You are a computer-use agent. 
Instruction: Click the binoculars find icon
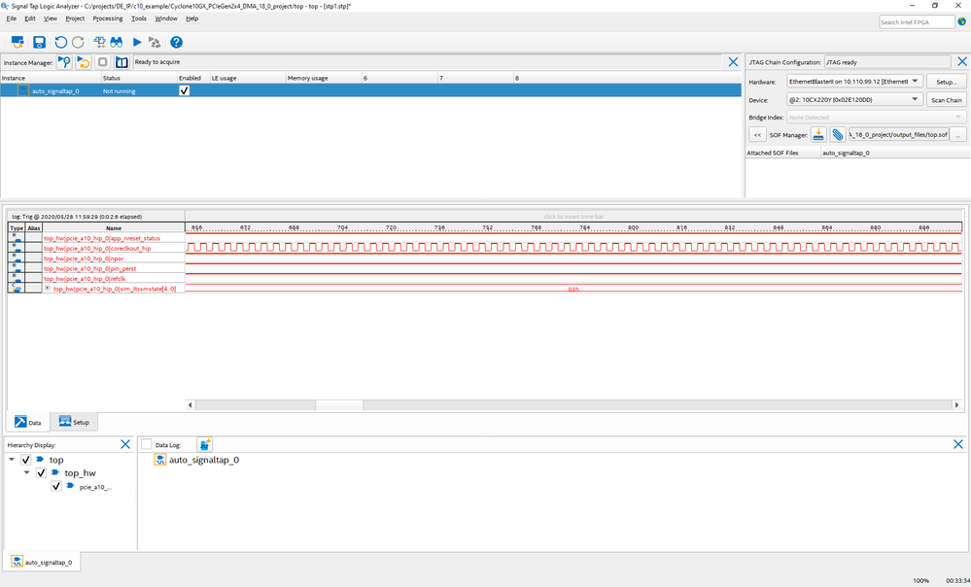(x=117, y=42)
